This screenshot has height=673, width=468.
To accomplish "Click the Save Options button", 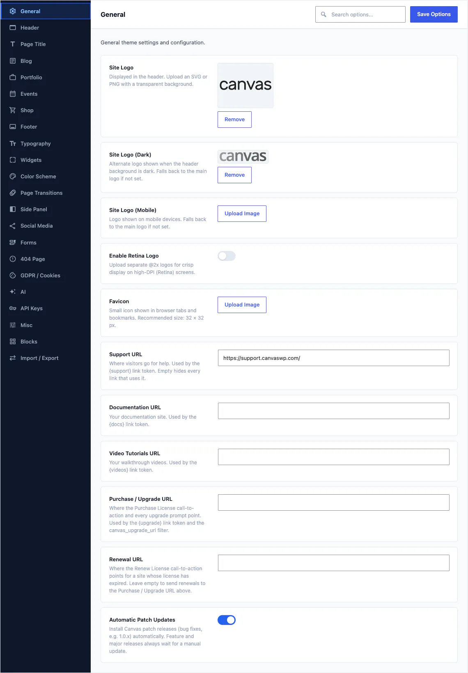I will 434,14.
